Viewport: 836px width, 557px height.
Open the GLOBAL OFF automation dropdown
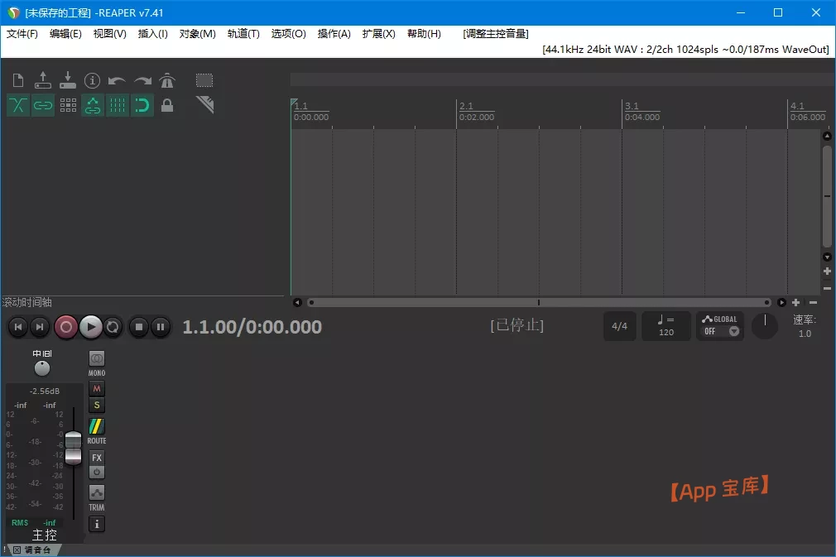[719, 326]
